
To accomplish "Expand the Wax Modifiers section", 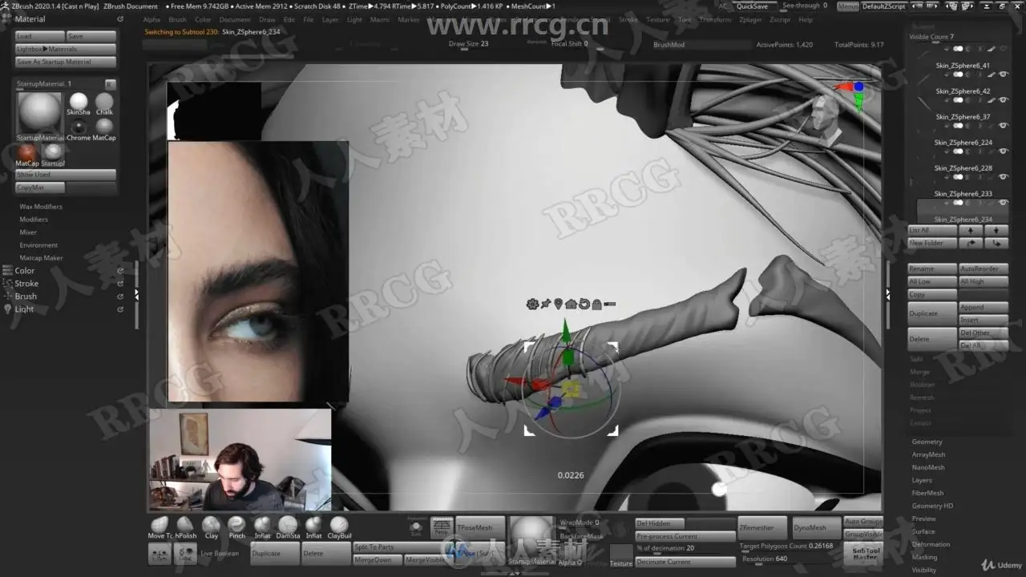I will click(41, 207).
